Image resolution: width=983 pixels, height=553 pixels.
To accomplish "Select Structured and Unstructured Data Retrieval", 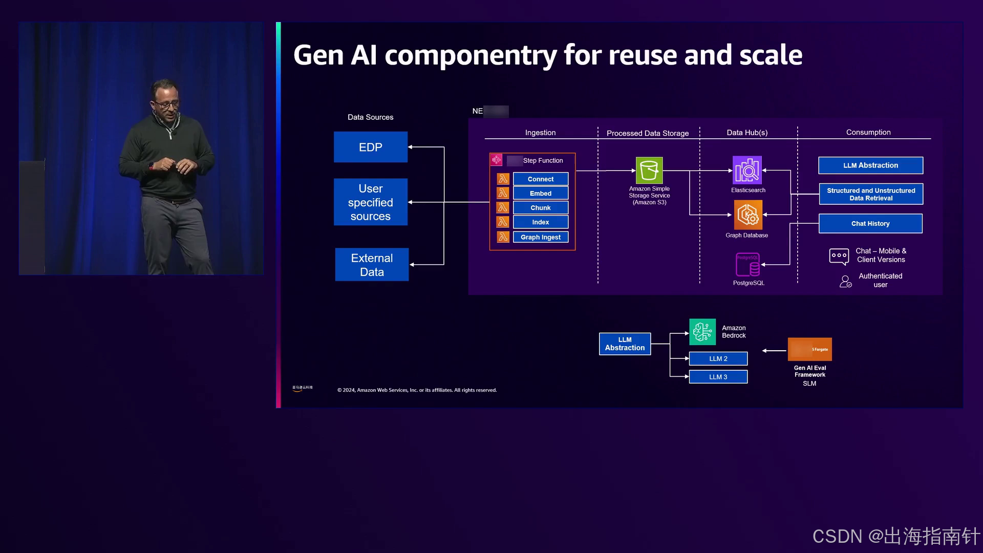I will [x=870, y=194].
